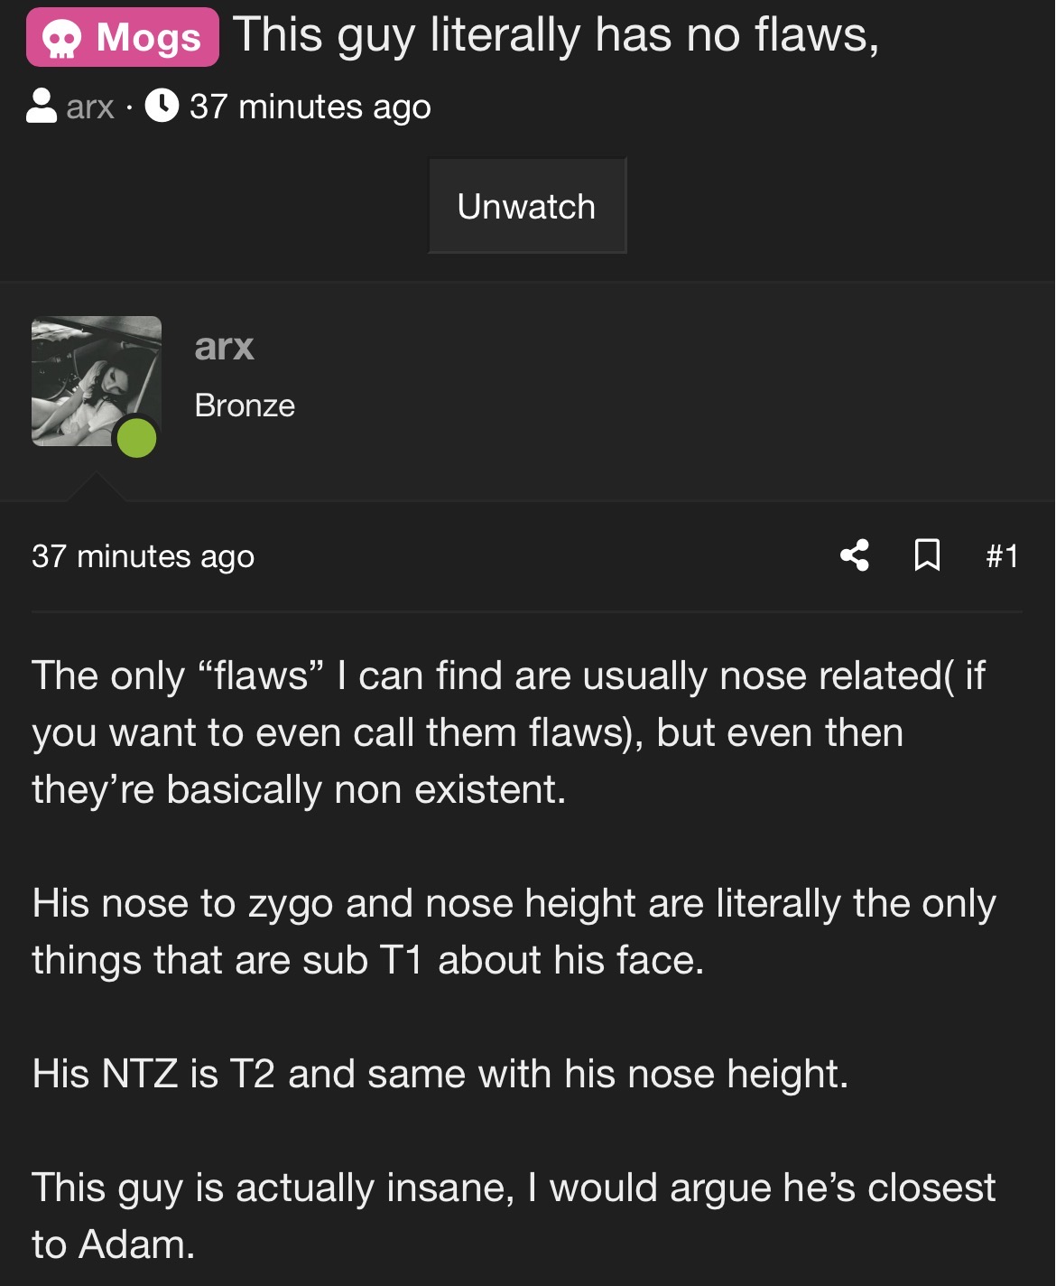Bookmark this post with the bookmark icon

(x=927, y=554)
